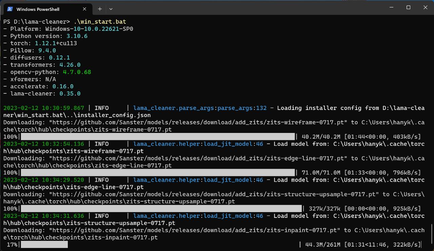Open a new tab with the plus button

(x=100, y=9)
